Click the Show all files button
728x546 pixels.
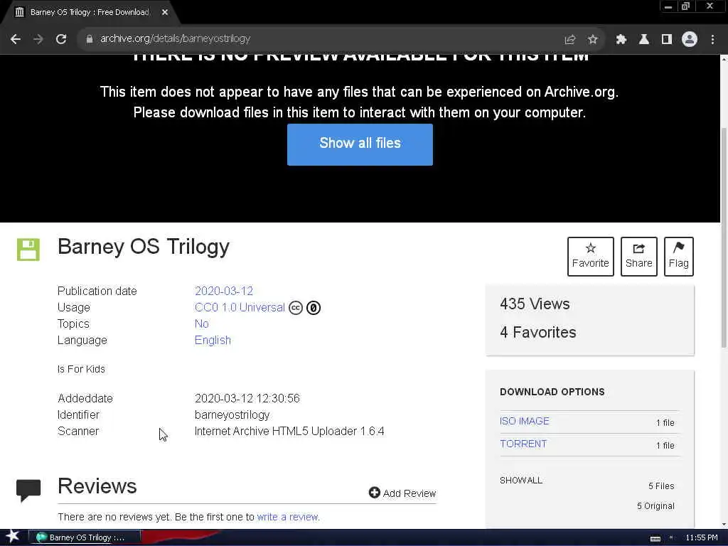pos(360,144)
